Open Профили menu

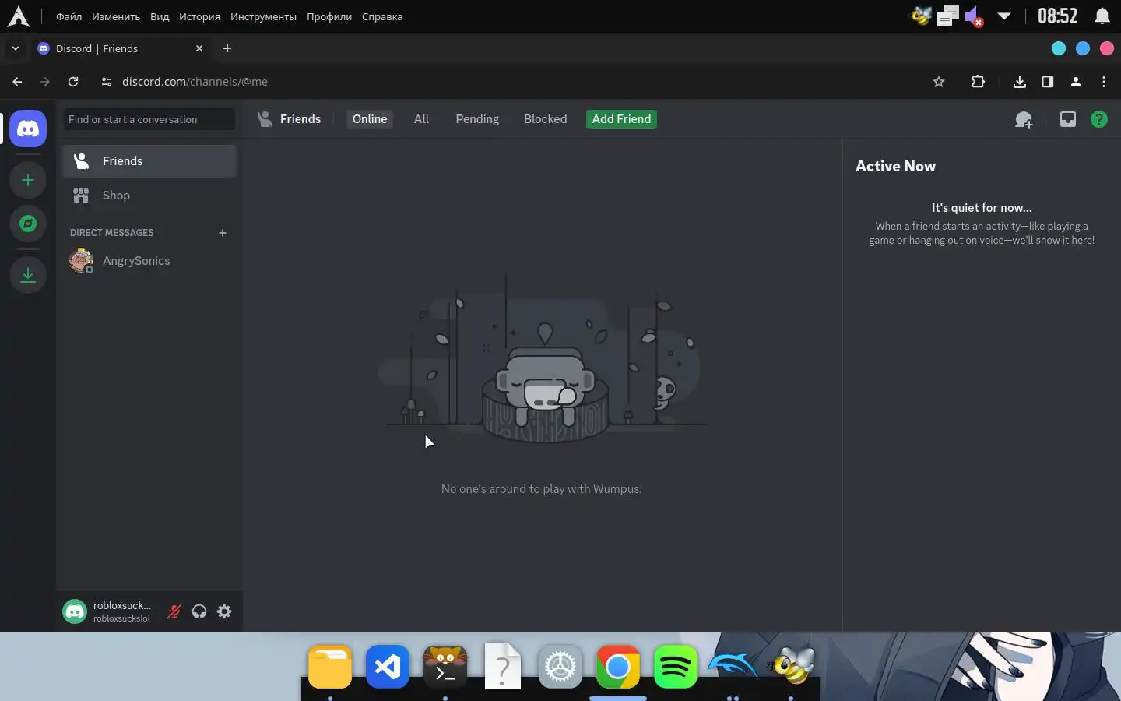pyautogui.click(x=329, y=16)
